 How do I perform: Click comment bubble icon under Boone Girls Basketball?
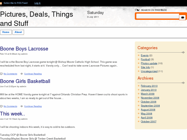pyautogui.click(x=1, y=106)
